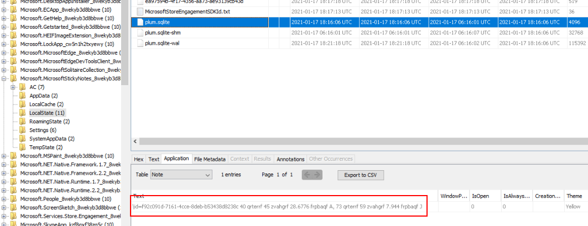Click the Microsoft.NET.Native.Runtime.1.7 folder icon
The height and width of the screenshot is (226, 588).
pos(13,181)
